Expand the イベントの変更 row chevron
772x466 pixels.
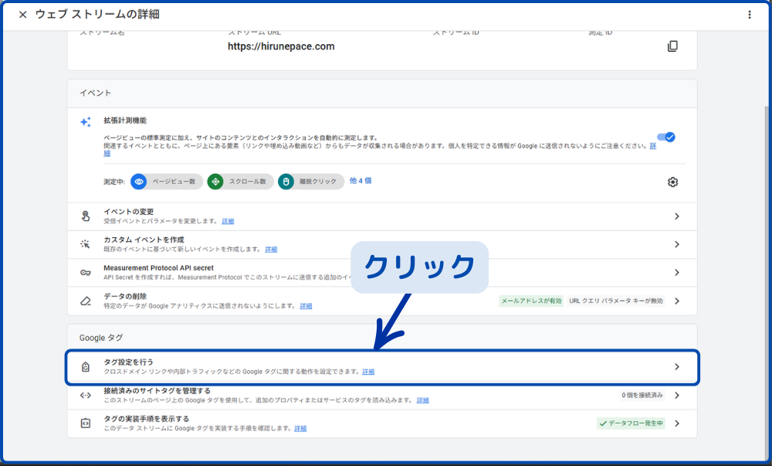(676, 216)
